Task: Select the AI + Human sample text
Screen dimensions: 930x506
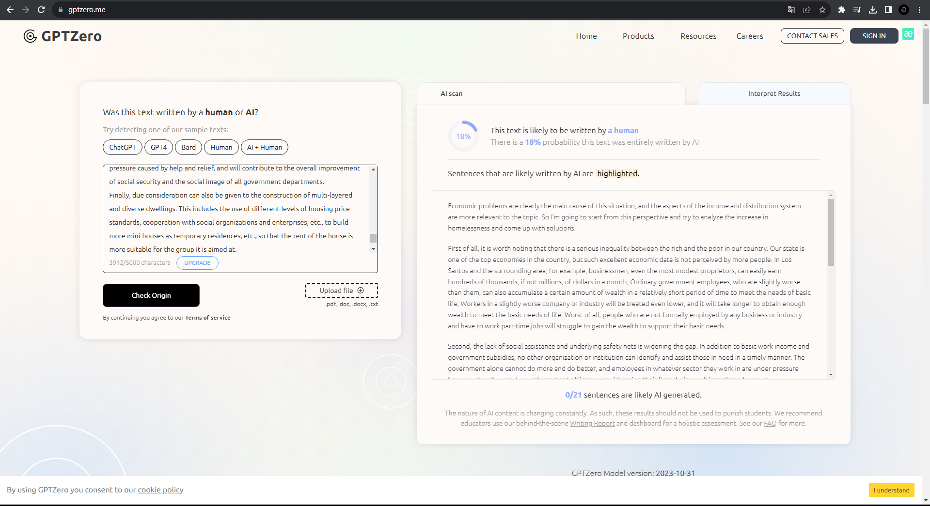Action: click(x=265, y=147)
